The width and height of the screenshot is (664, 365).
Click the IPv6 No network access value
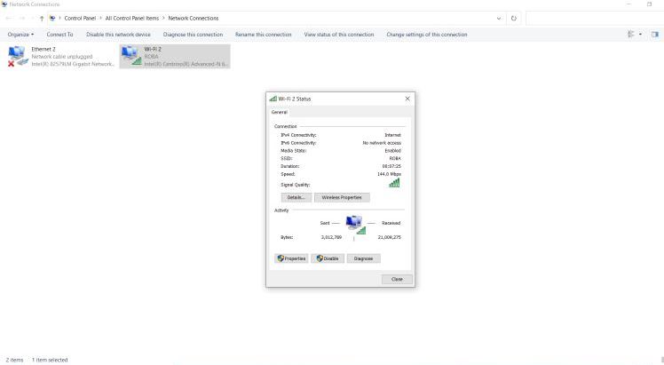tap(382, 143)
